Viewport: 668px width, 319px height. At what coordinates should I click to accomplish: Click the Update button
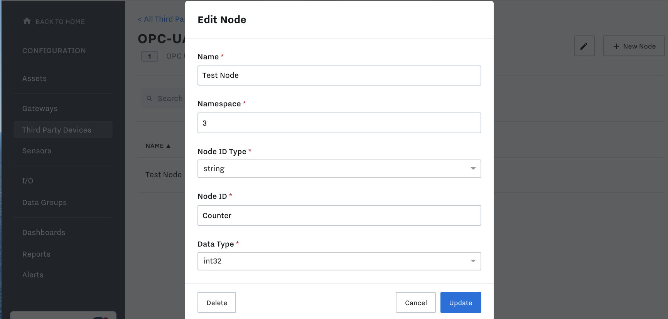pos(461,302)
